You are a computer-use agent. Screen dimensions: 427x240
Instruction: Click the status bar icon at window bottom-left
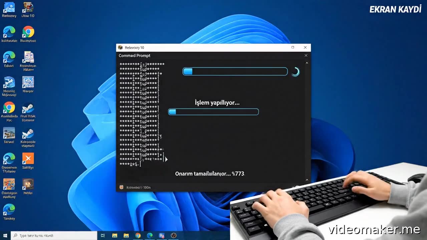click(121, 187)
